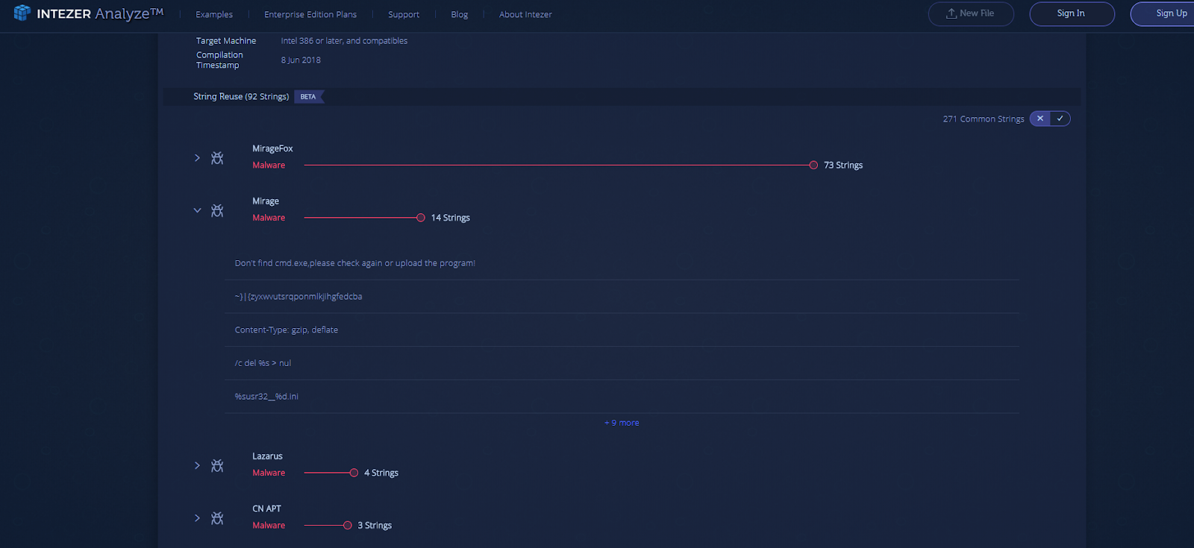Click the Lazarus family name

click(267, 456)
